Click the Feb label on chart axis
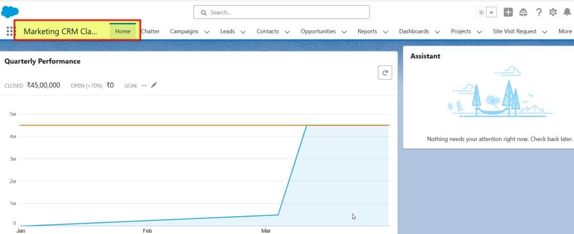574x234 pixels. click(147, 231)
